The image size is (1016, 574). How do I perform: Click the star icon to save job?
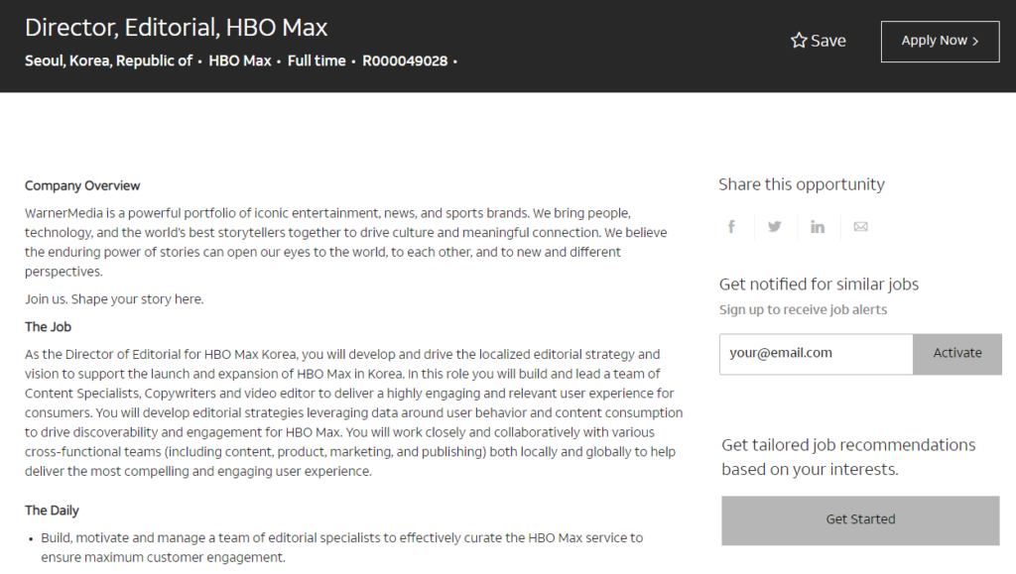(799, 41)
